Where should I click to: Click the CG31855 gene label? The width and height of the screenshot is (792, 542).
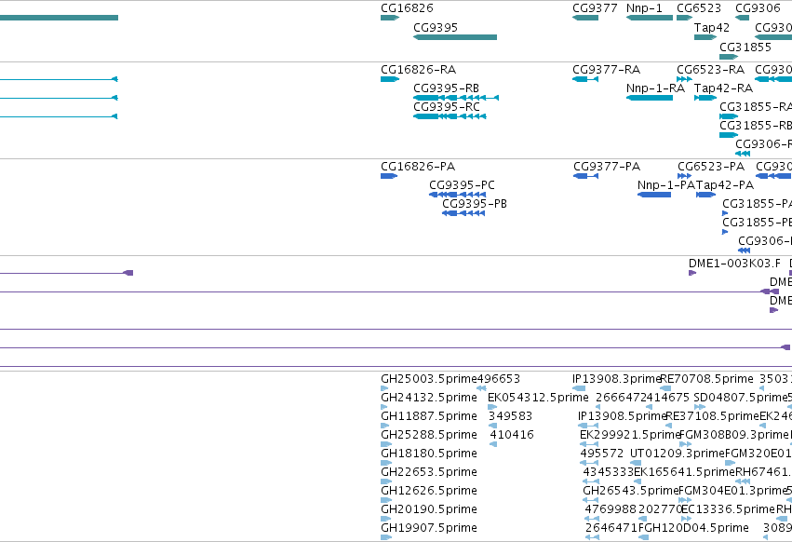point(745,47)
